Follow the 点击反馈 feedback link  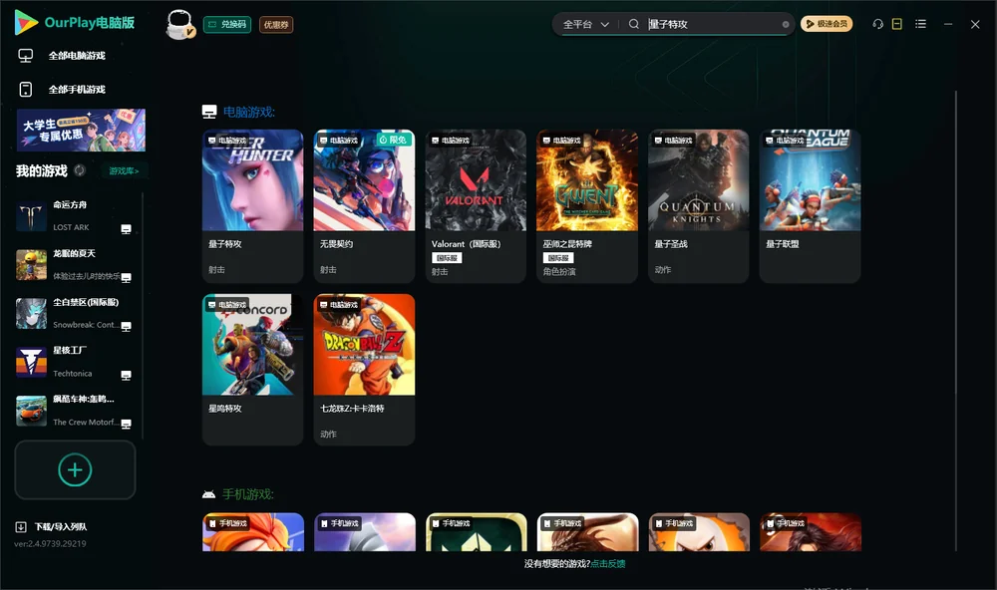coord(608,563)
